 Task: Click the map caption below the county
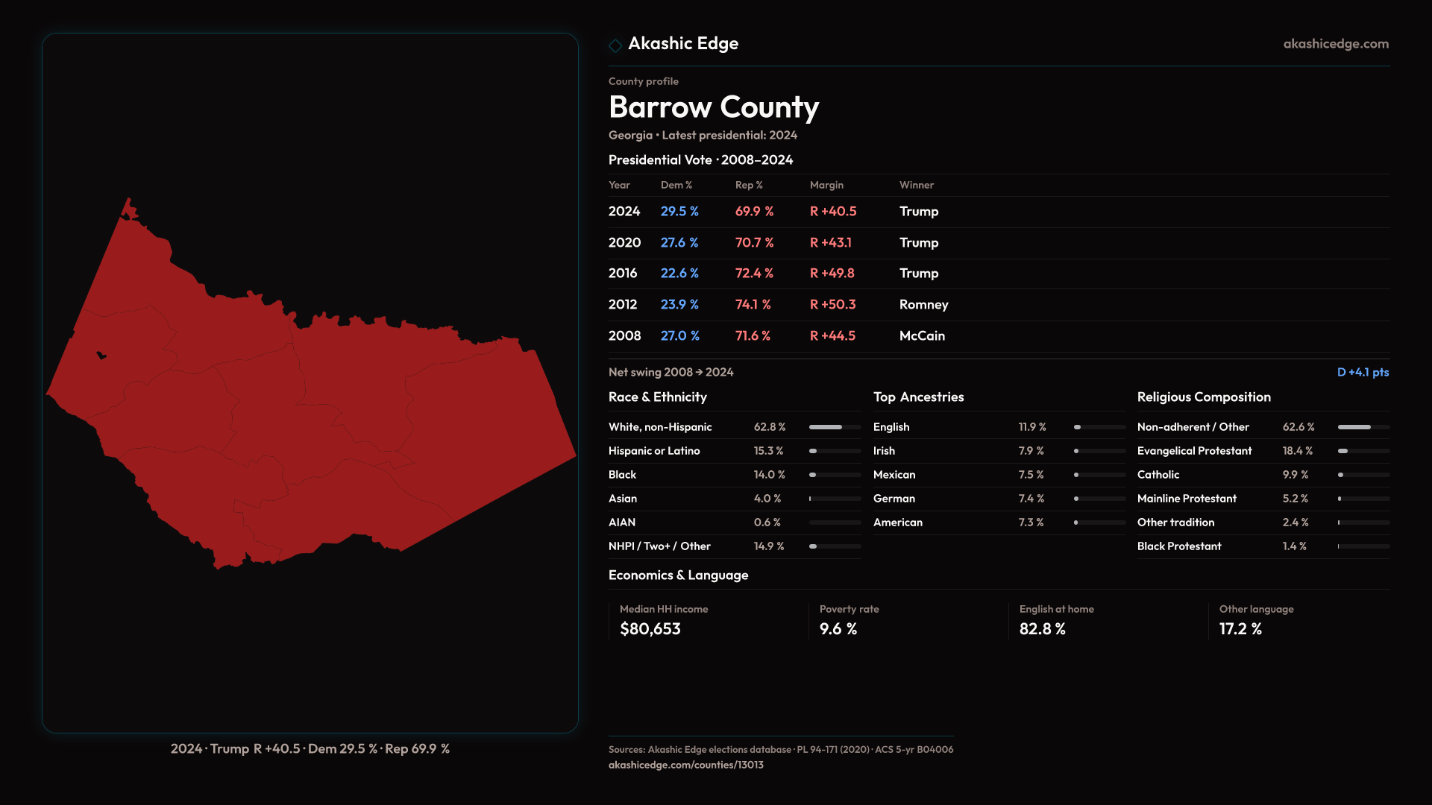coord(310,748)
